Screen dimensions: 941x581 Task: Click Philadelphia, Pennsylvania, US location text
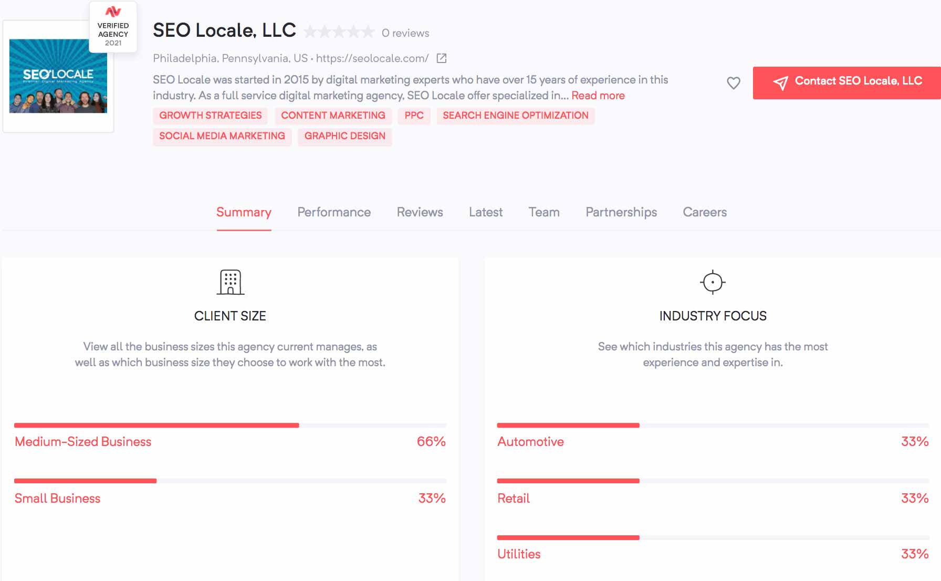click(230, 58)
